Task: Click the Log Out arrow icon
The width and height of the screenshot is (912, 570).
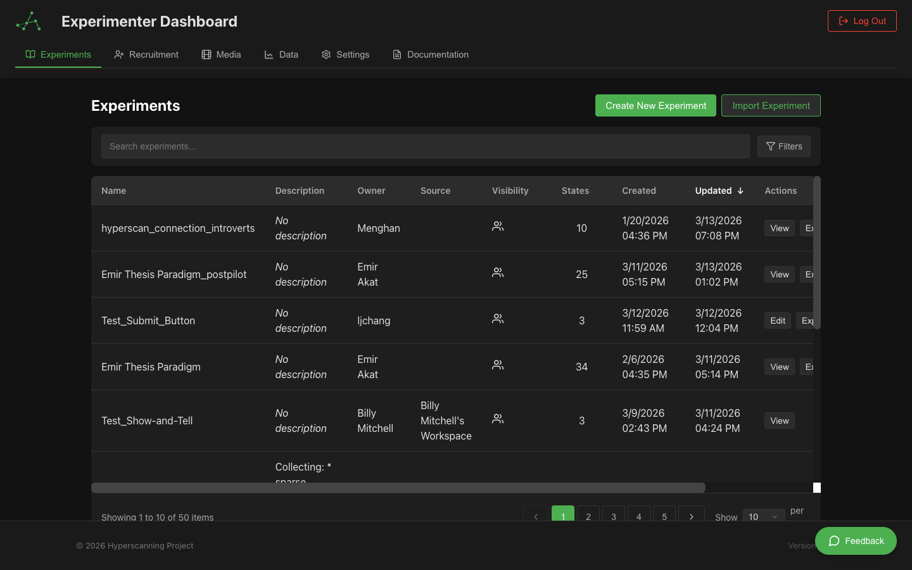Action: coord(844,20)
